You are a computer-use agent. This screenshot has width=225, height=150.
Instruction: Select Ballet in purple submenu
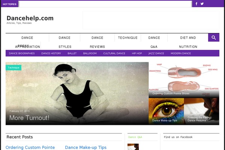point(72,53)
